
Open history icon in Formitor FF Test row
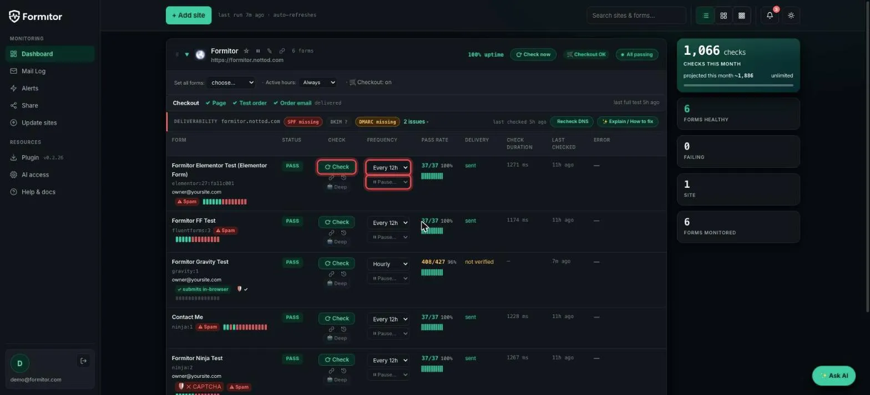[343, 233]
